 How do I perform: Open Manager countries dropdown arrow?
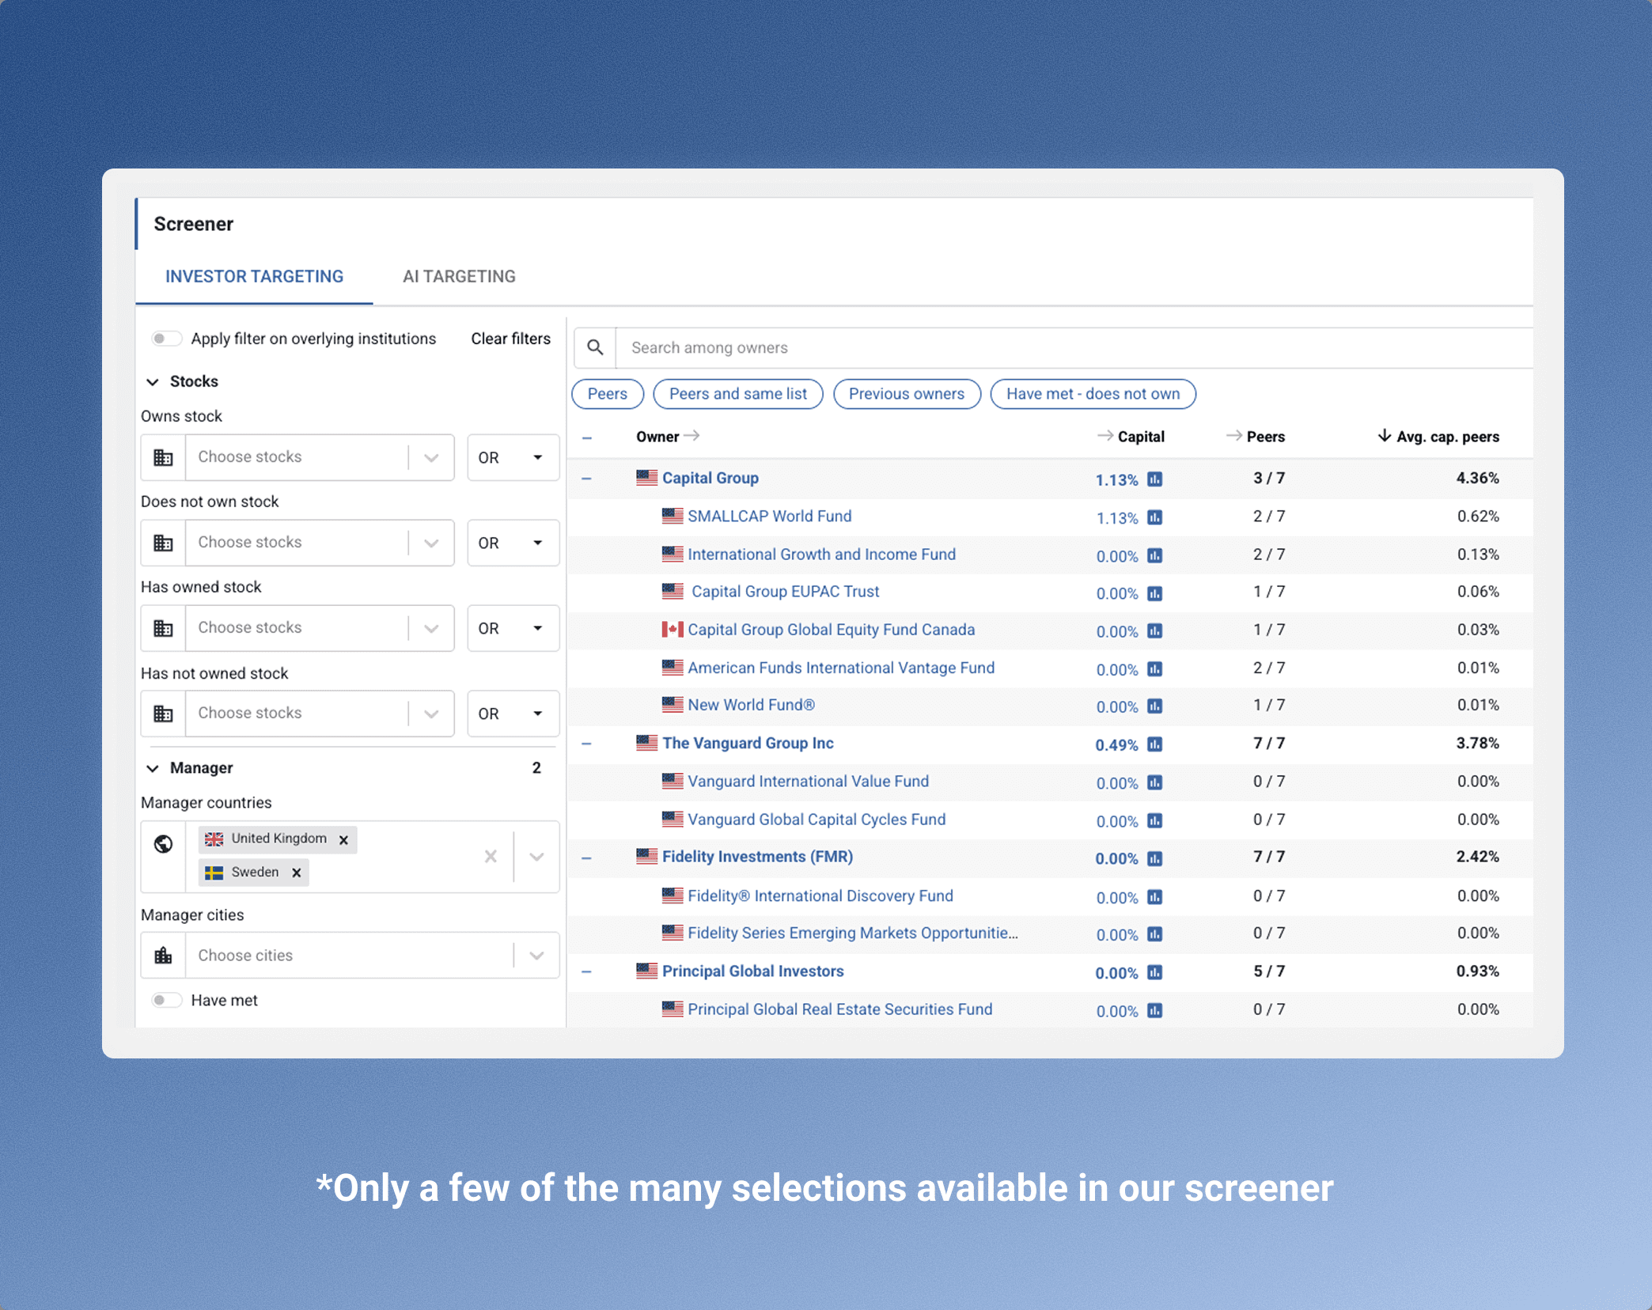pyautogui.click(x=536, y=857)
